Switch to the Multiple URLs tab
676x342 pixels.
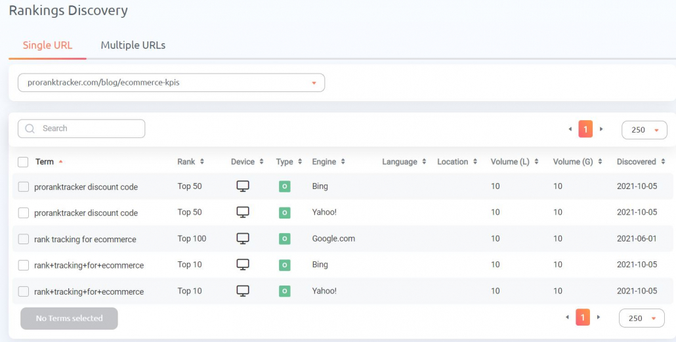tap(133, 45)
